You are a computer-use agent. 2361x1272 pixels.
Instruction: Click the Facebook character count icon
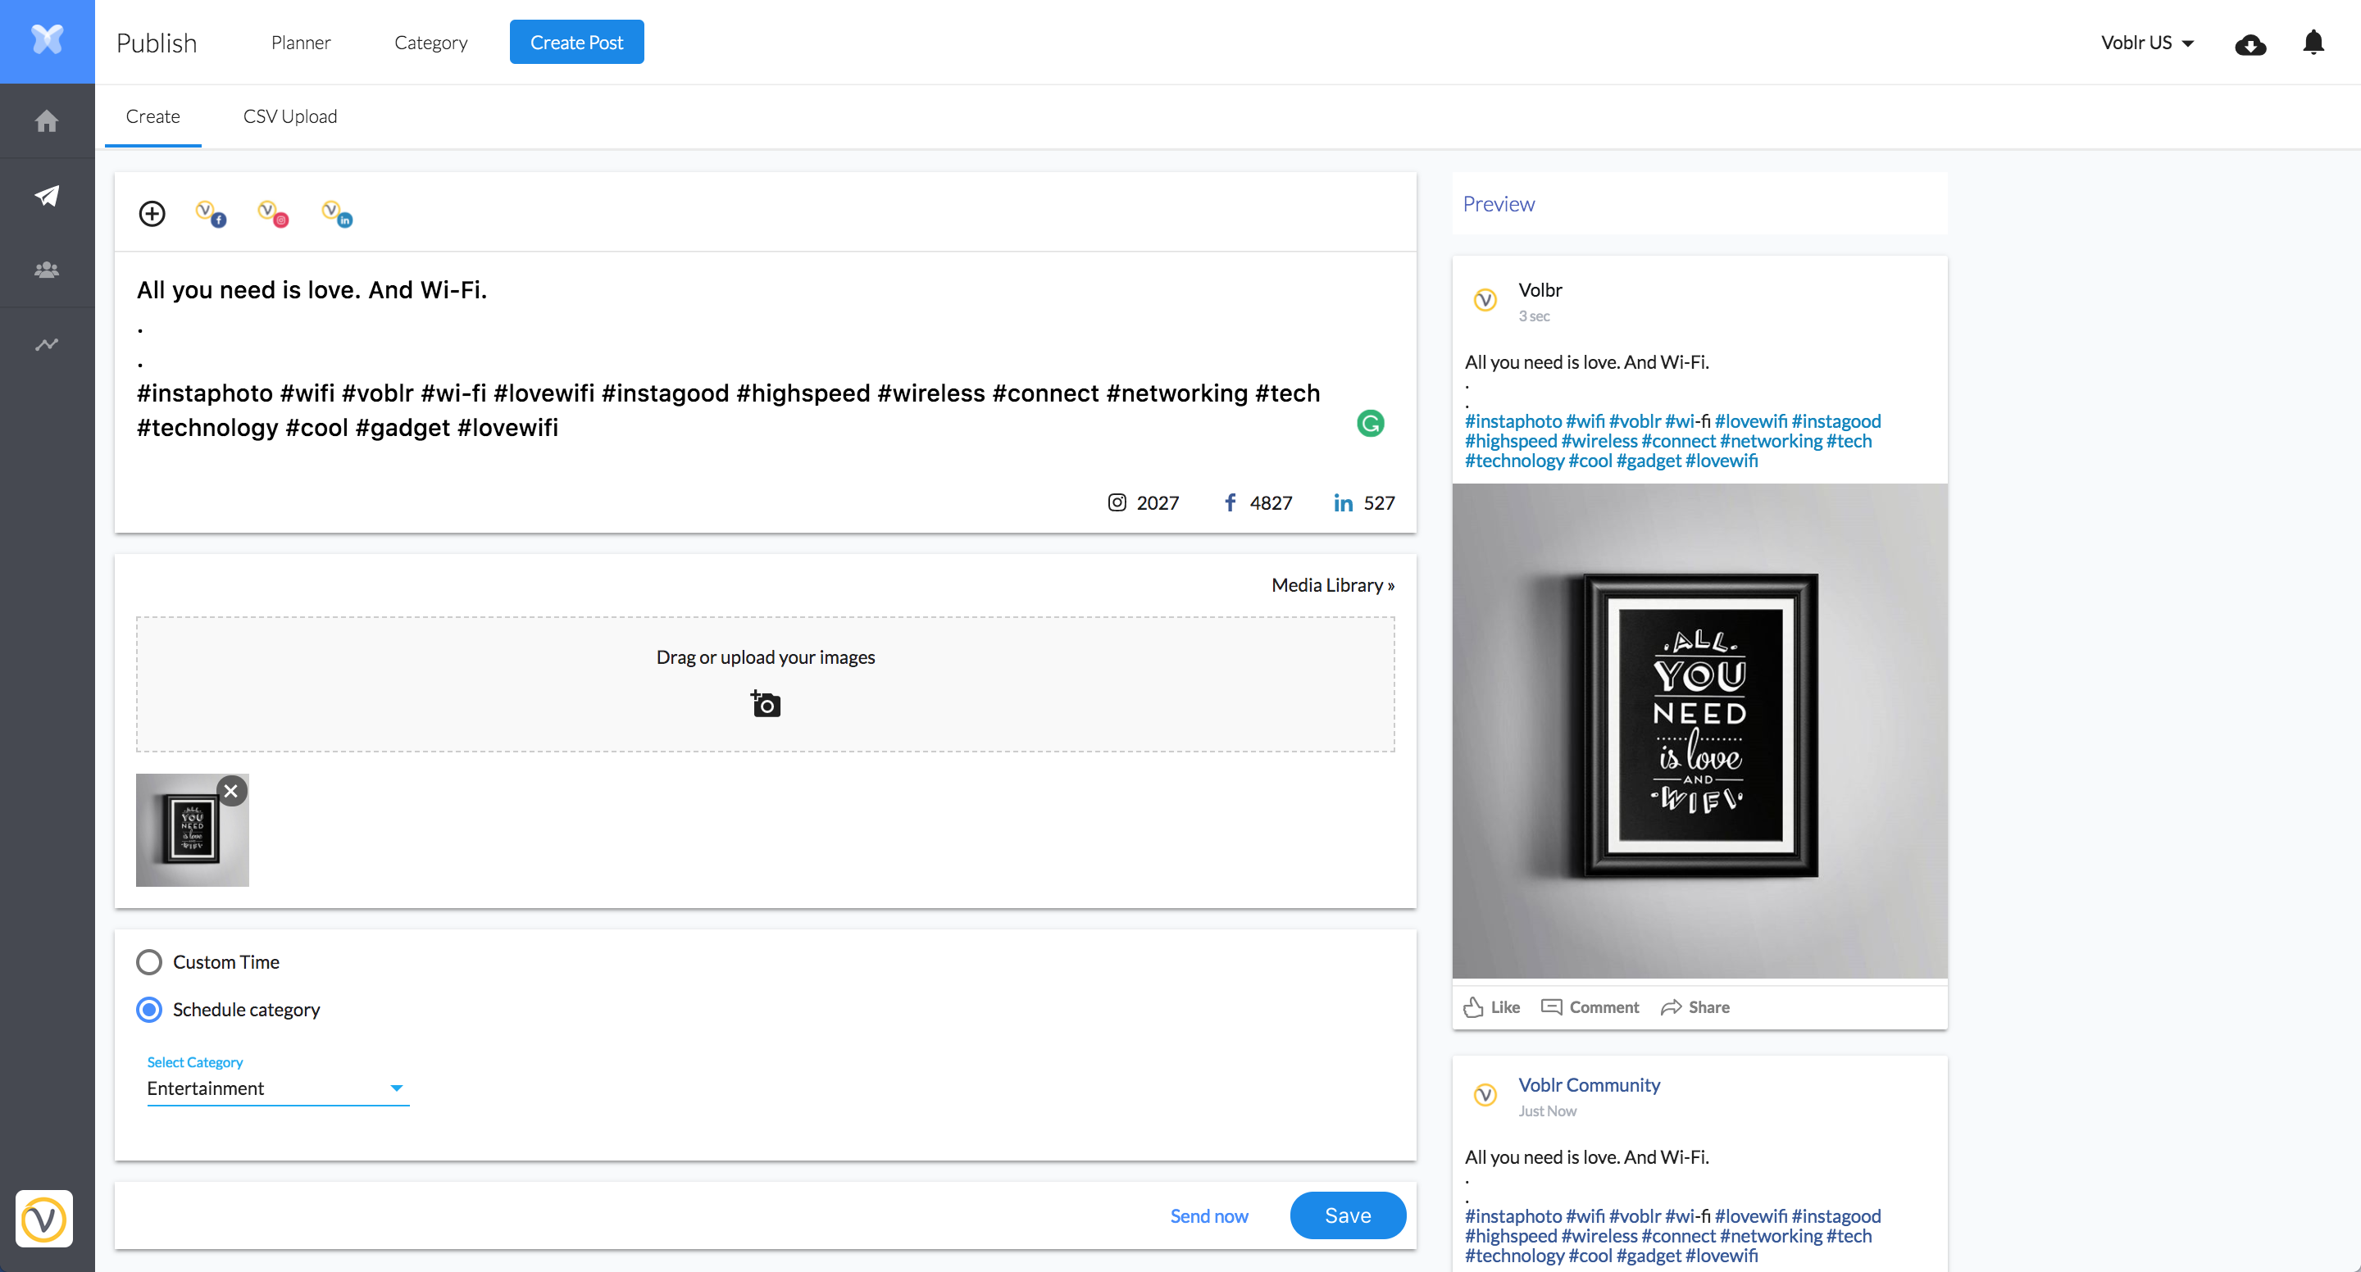(x=1230, y=502)
